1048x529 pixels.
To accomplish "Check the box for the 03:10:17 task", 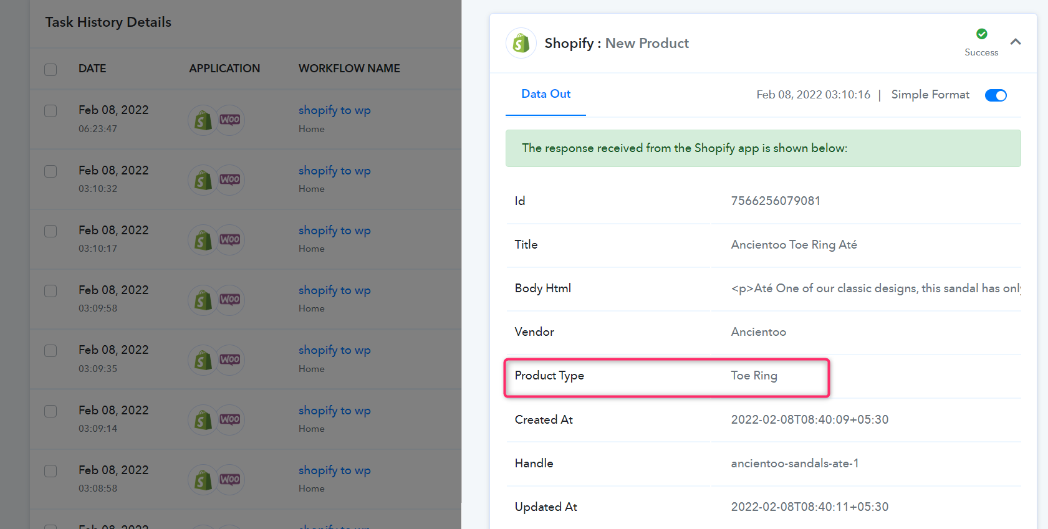I will [x=50, y=231].
